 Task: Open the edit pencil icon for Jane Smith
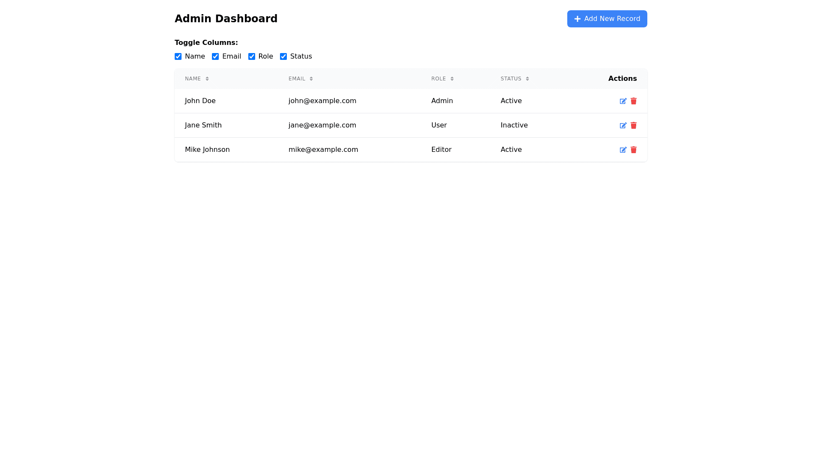pos(623,125)
